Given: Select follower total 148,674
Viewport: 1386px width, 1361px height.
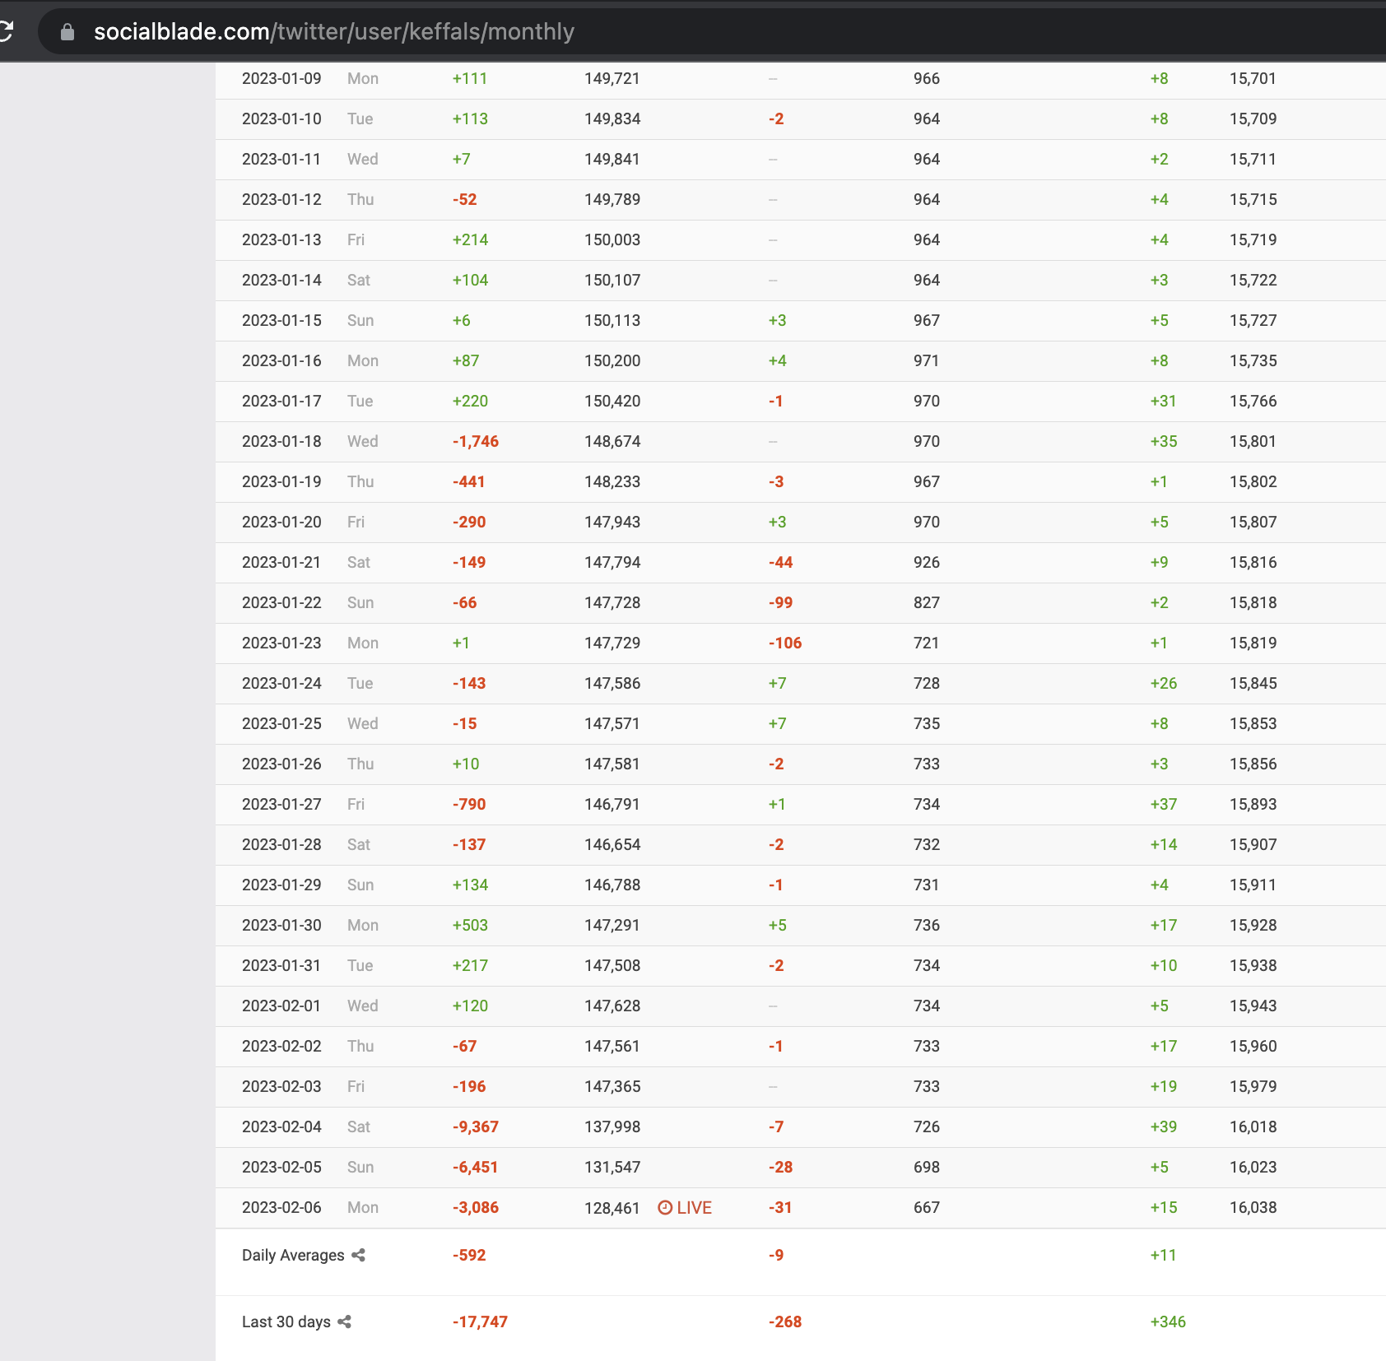Looking at the screenshot, I should (x=612, y=441).
